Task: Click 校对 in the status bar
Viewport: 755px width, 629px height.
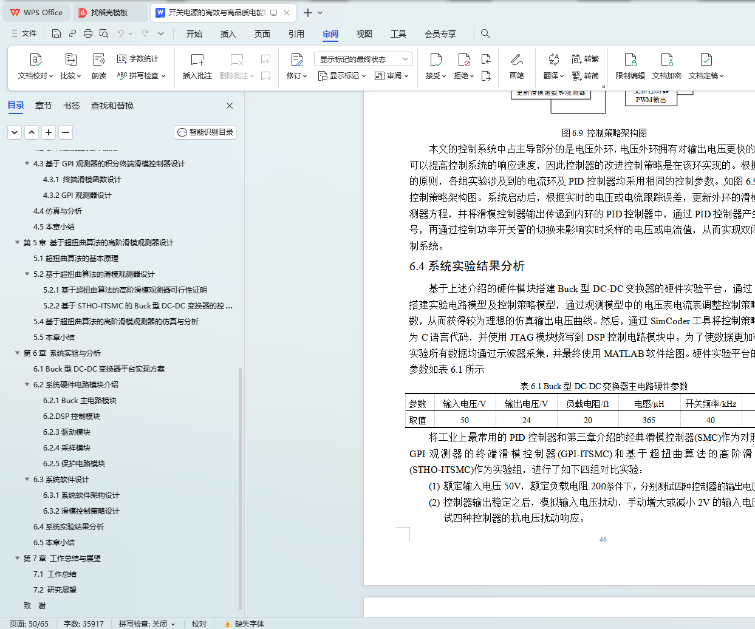Action: click(199, 624)
